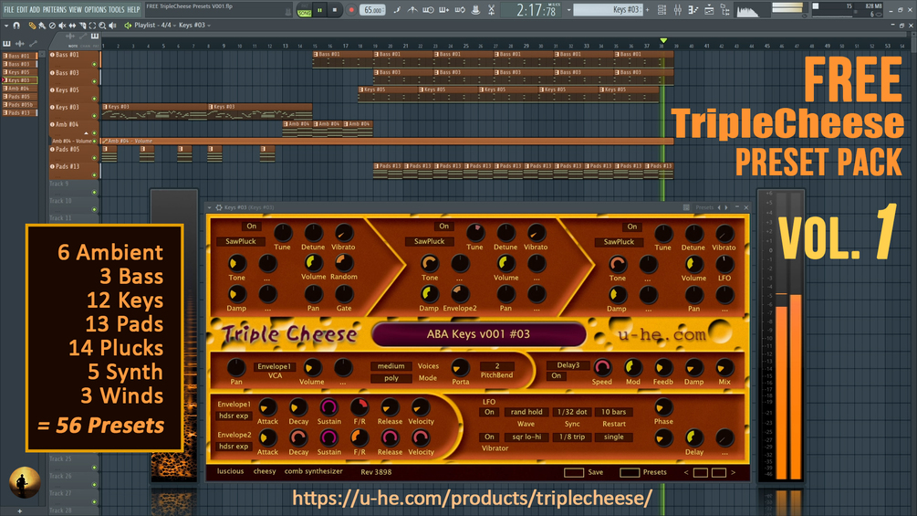Go to the previous preset with < arrow
The height and width of the screenshot is (516, 917).
click(686, 472)
